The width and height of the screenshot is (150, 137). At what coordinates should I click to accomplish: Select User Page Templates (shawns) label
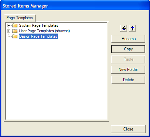tap(44, 31)
